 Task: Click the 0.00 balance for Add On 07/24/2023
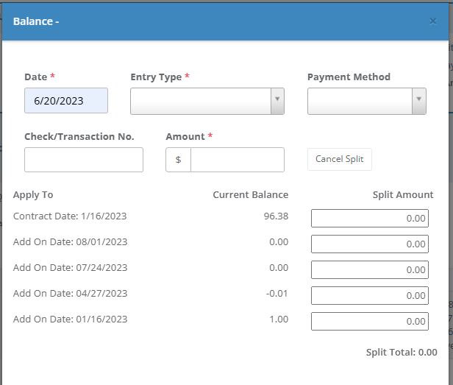tap(279, 267)
